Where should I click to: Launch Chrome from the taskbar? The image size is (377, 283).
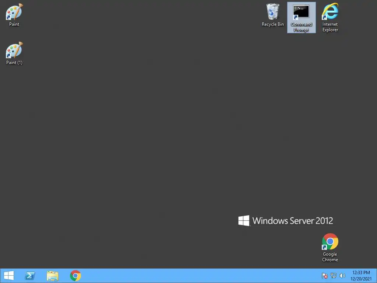click(x=75, y=276)
